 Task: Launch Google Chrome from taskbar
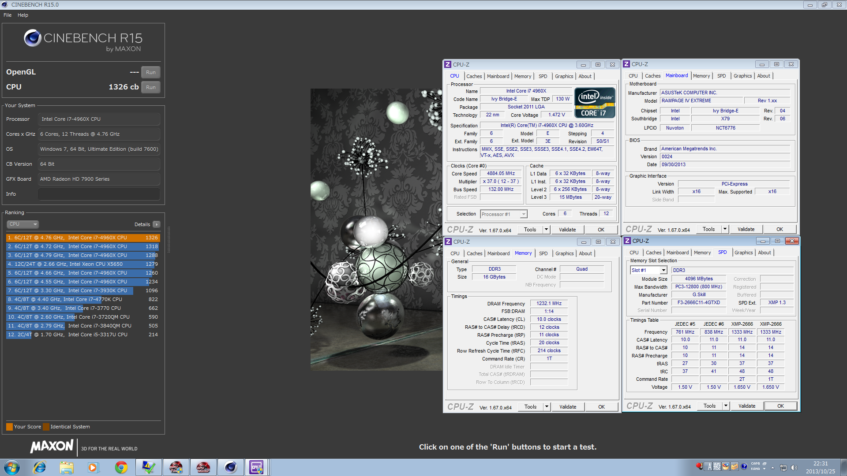tap(121, 467)
